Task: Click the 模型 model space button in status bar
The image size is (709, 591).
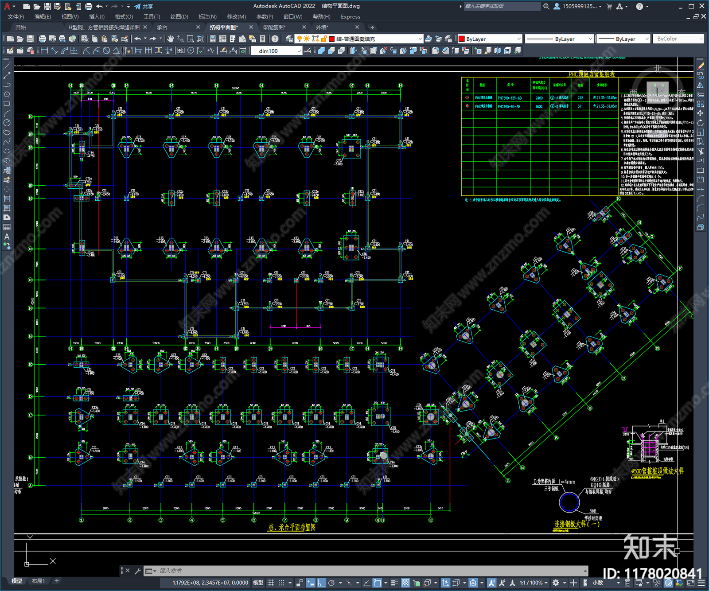Action: pos(258,583)
